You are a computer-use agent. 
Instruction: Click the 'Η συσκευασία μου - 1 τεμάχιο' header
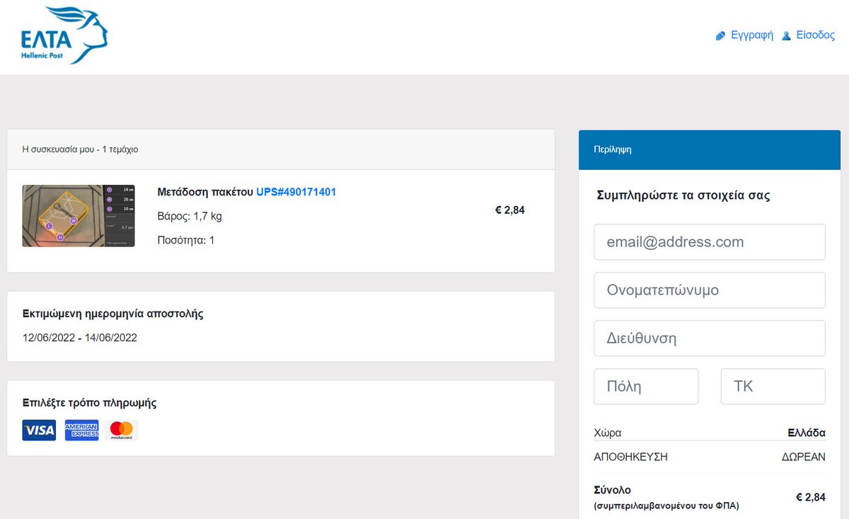(281, 149)
